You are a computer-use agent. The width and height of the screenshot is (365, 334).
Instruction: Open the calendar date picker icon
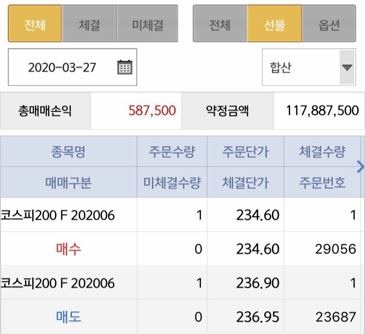tap(125, 67)
